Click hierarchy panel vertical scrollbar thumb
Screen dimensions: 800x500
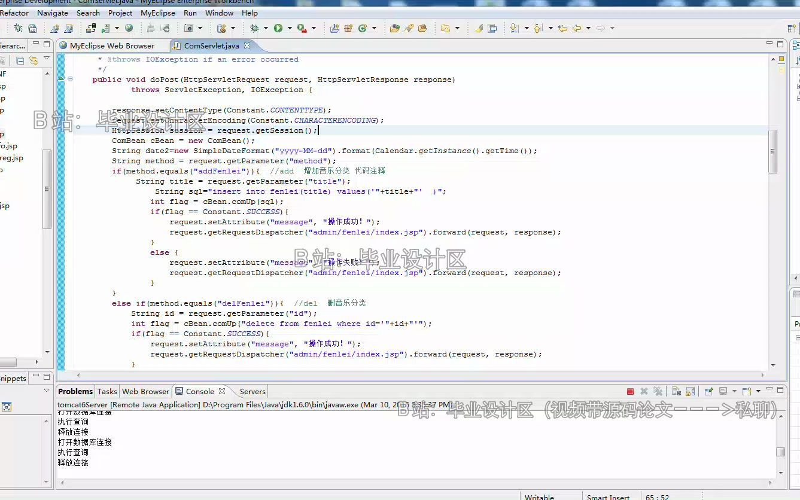pos(47,188)
